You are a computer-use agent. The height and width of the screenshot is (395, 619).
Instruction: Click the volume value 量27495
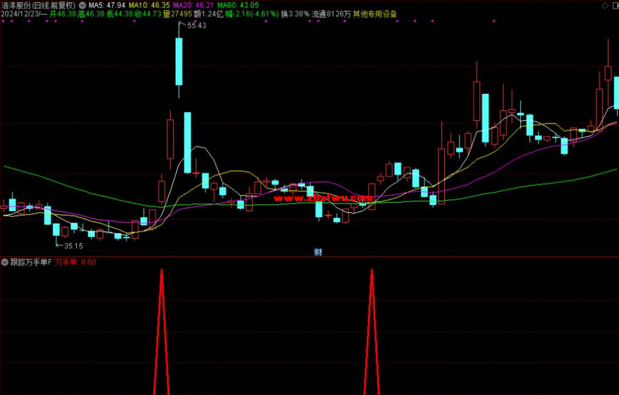[x=177, y=14]
